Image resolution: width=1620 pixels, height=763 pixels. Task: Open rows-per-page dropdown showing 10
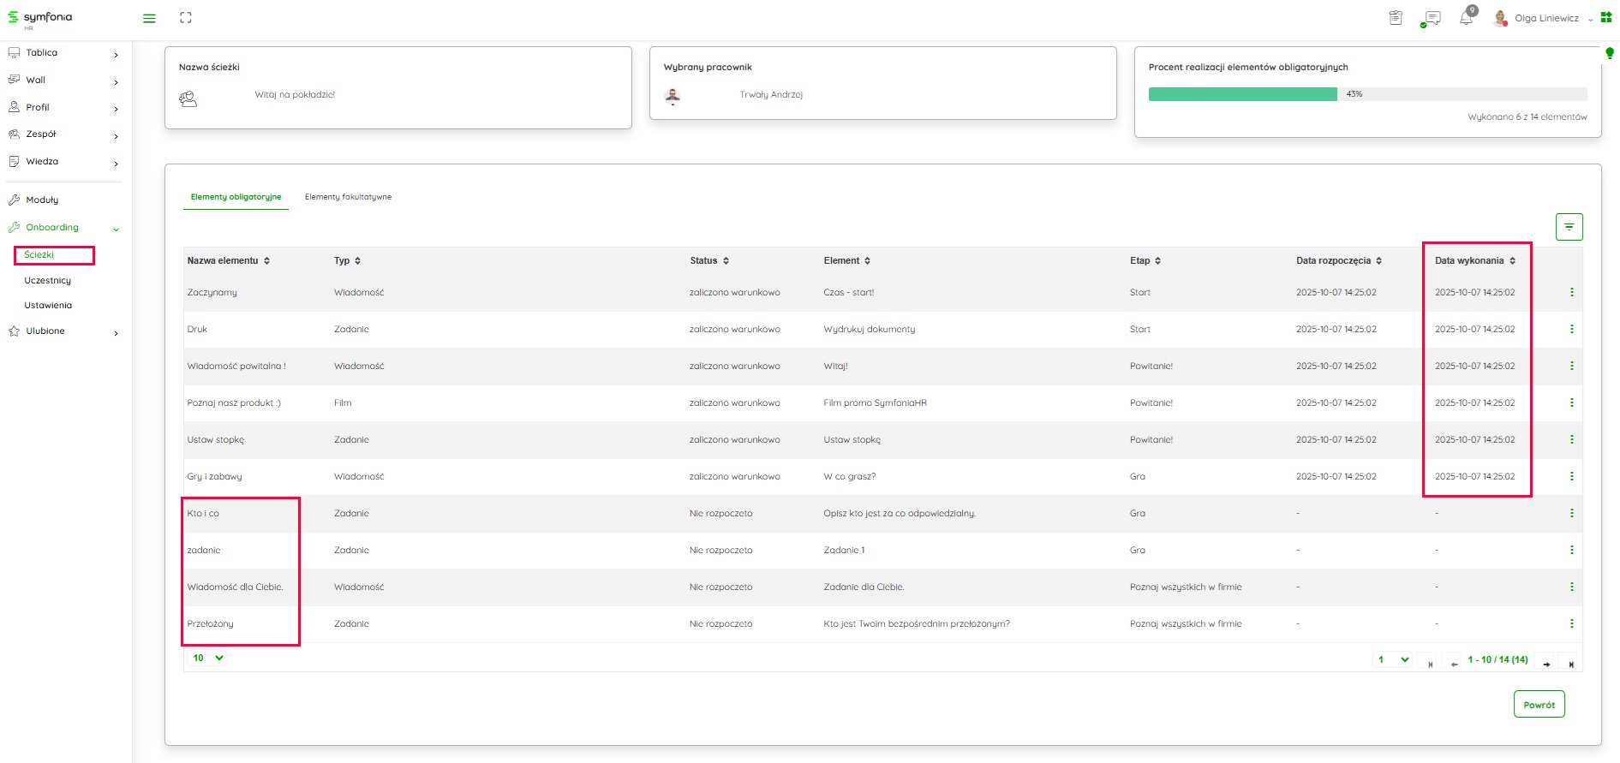(x=208, y=658)
